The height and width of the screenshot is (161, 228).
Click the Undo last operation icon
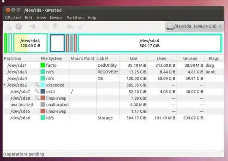coord(70,27)
